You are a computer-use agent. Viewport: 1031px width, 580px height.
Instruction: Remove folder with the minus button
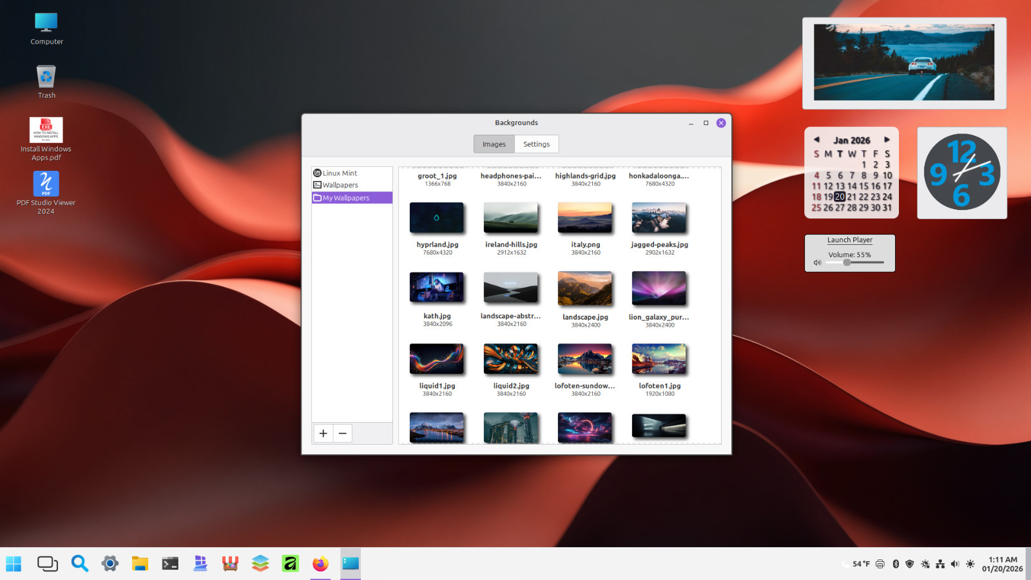[343, 433]
